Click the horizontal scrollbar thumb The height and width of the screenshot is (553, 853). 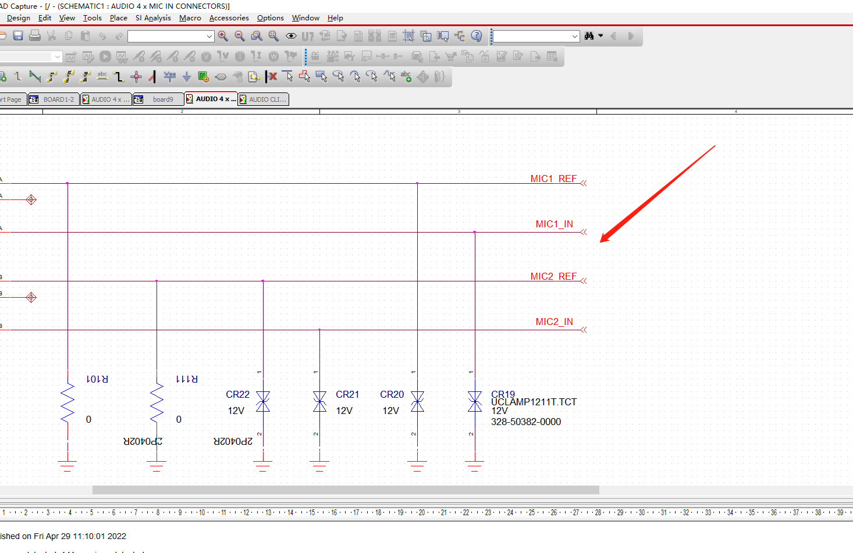click(x=346, y=490)
